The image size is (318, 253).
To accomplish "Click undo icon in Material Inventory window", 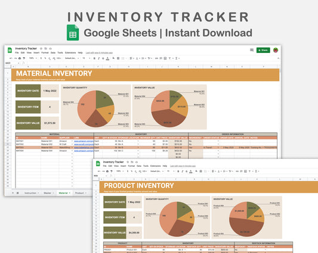I will tap(11, 58).
